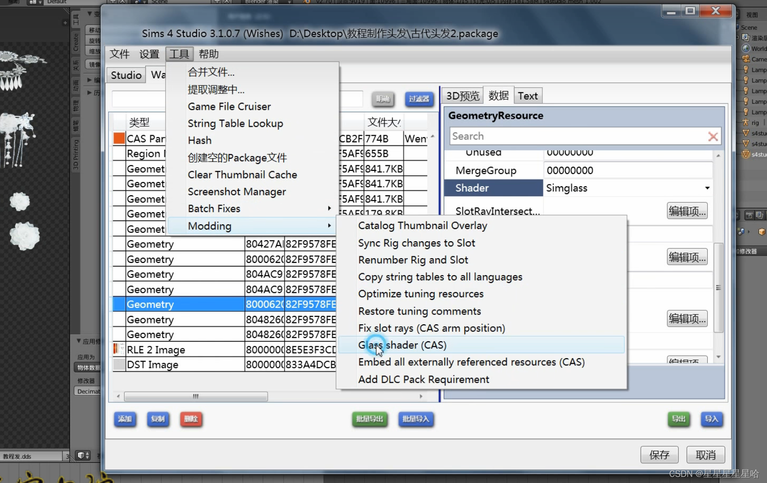Click the blue 添加 add button
Screen dimensions: 767x483
point(125,419)
